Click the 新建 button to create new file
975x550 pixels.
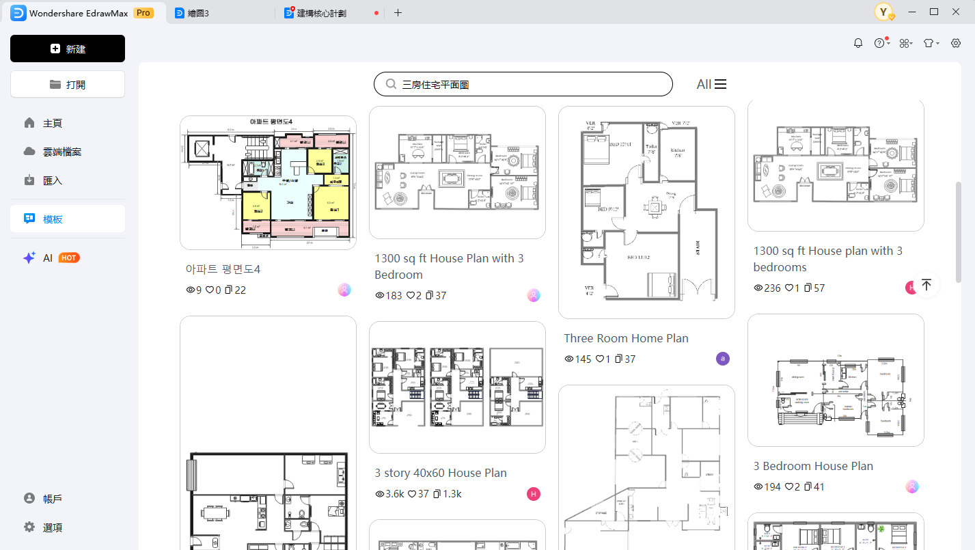coord(67,49)
